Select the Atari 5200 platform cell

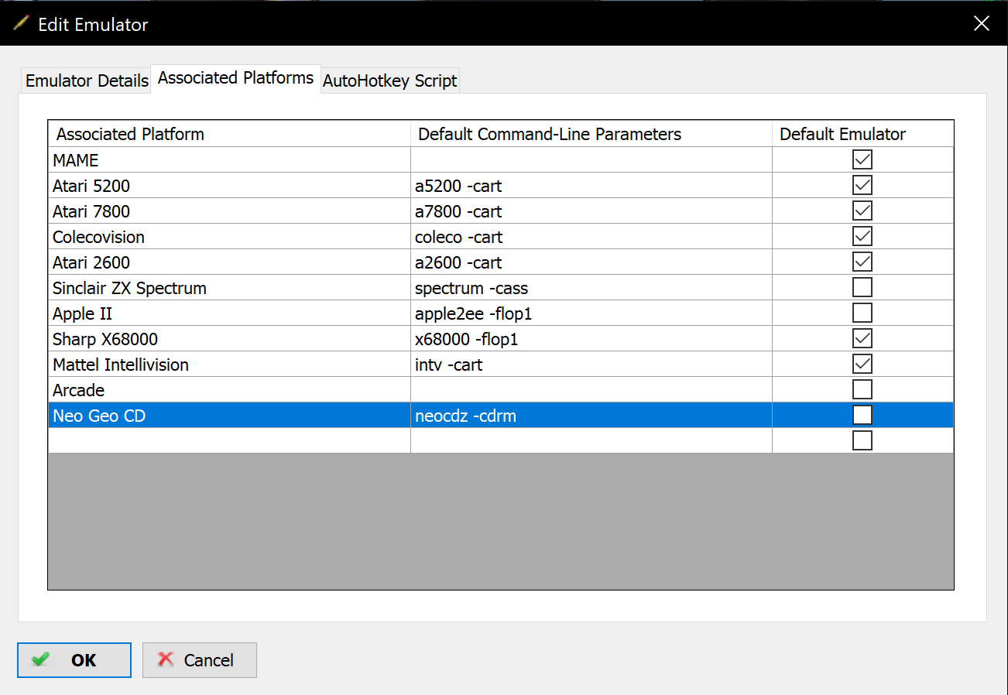pyautogui.click(x=229, y=185)
